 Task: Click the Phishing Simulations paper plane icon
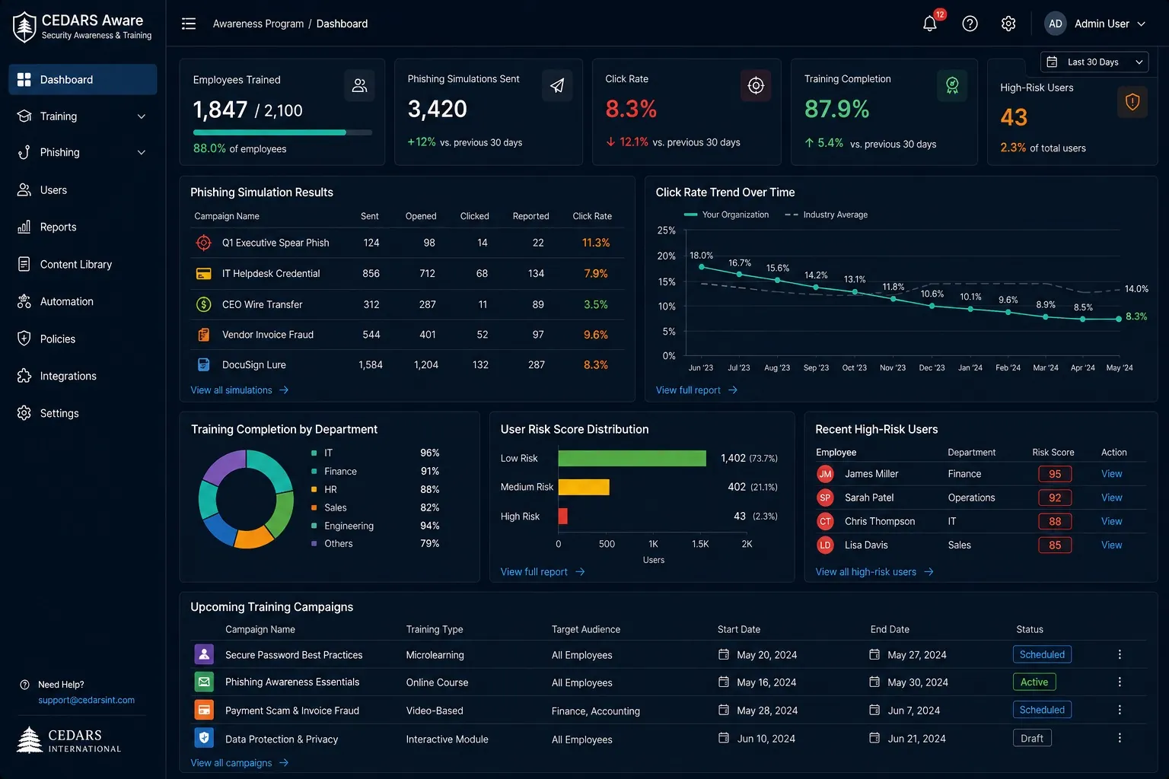click(557, 85)
